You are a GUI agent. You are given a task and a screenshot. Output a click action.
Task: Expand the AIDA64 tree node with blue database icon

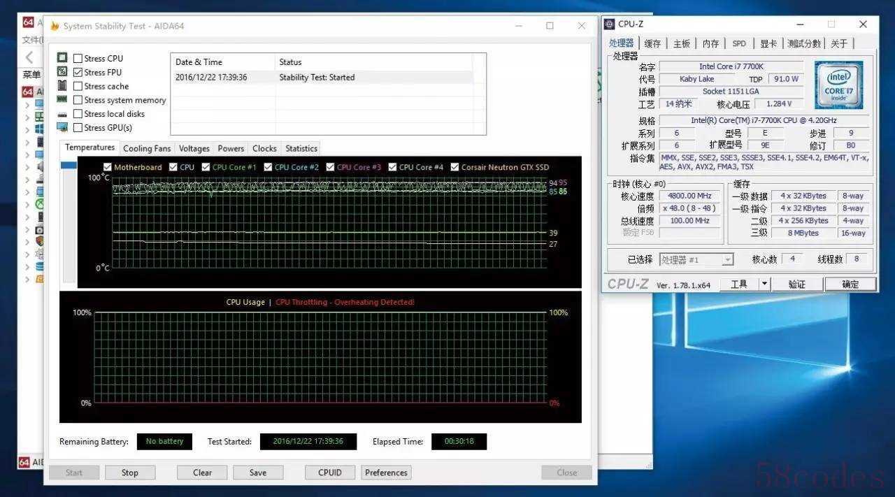[x=27, y=266]
